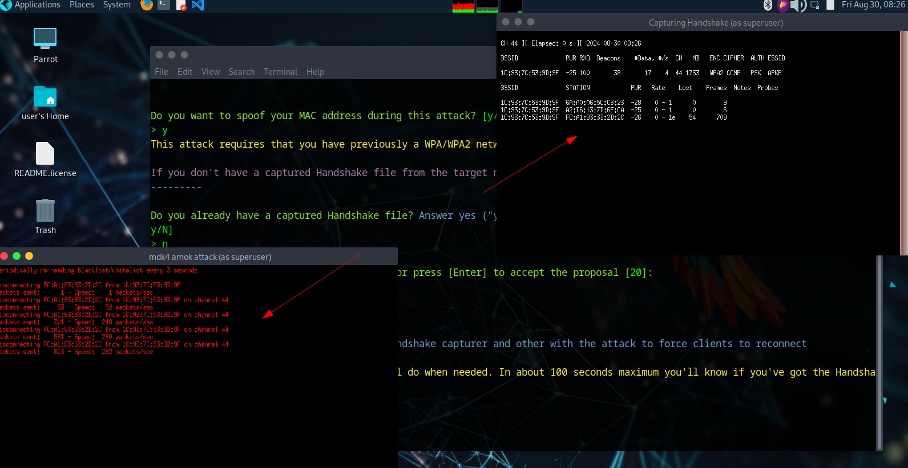The width and height of the screenshot is (908, 468).
Task: Launch Firefox from the top panel
Action: pyautogui.click(x=147, y=5)
